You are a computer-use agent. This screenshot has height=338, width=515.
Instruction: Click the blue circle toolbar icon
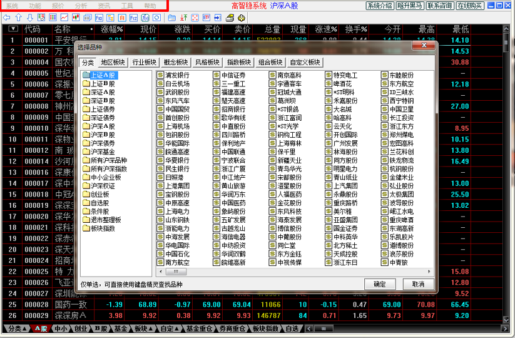click(156, 18)
